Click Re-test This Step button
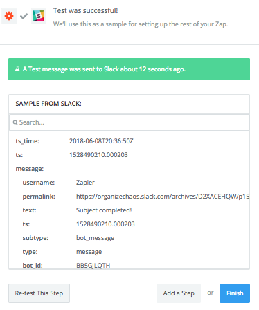Viewport: 259px width, 310px height. [39, 293]
